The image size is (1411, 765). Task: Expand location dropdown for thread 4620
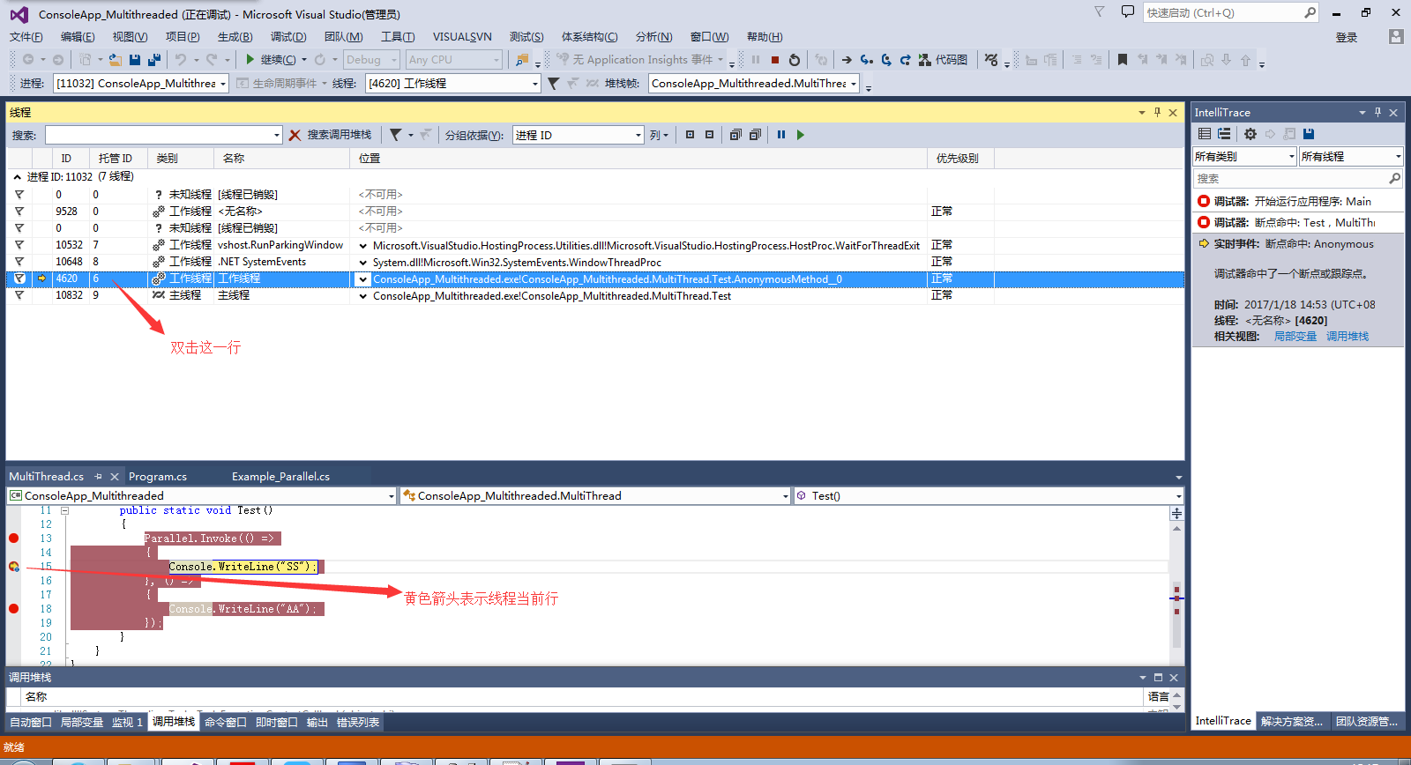(x=362, y=279)
